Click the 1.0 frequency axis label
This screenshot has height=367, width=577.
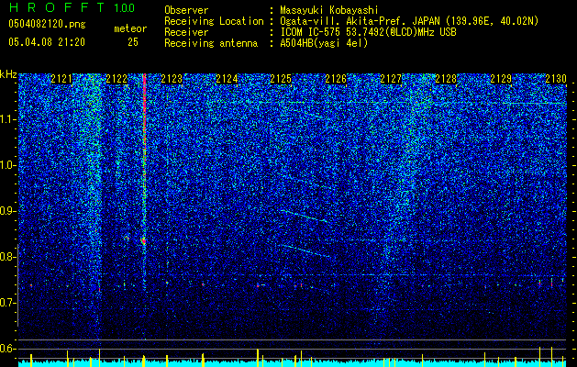[x=8, y=165]
